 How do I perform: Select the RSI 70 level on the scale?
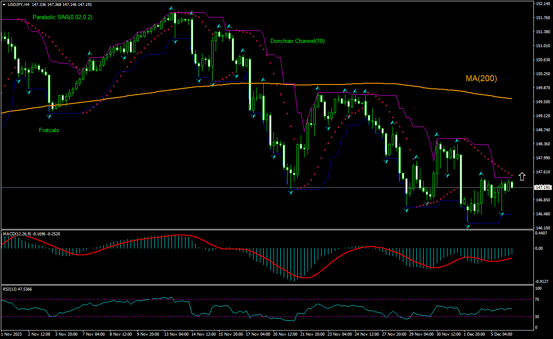click(x=538, y=299)
